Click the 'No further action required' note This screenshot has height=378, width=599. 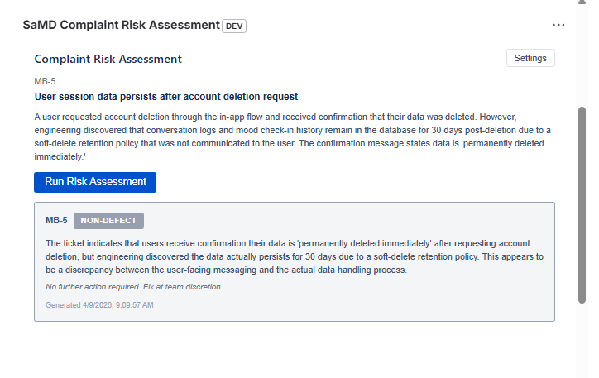click(x=134, y=287)
